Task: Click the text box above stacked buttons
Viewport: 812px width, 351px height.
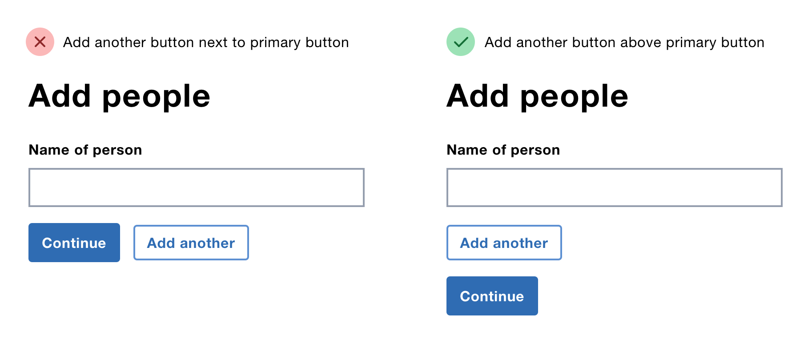Action: [614, 187]
